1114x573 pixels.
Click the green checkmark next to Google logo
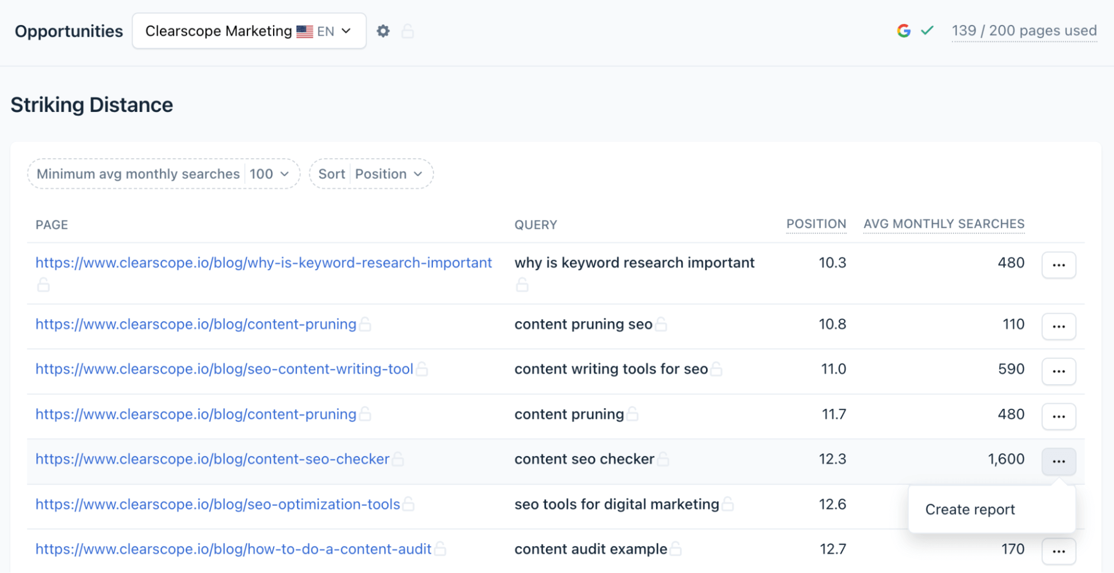[x=927, y=31]
